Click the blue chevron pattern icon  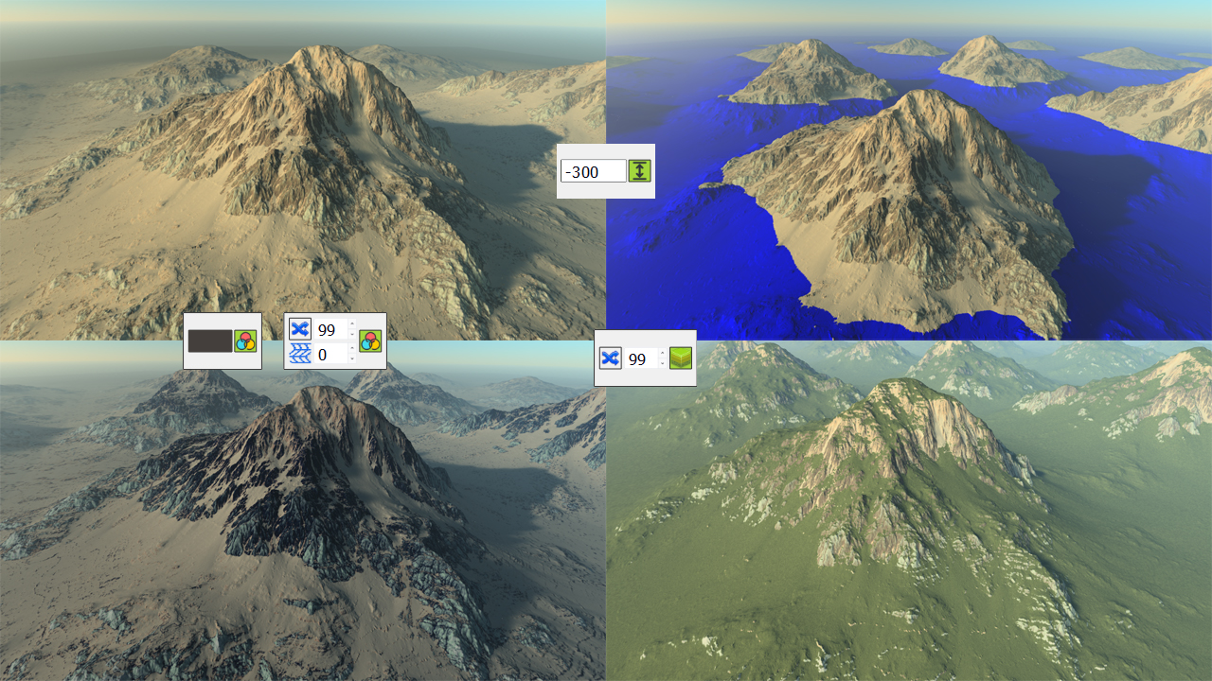click(299, 354)
